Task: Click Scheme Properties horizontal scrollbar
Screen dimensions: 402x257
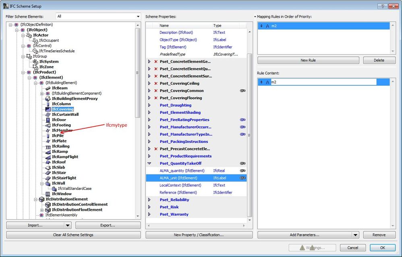Action: point(196,226)
